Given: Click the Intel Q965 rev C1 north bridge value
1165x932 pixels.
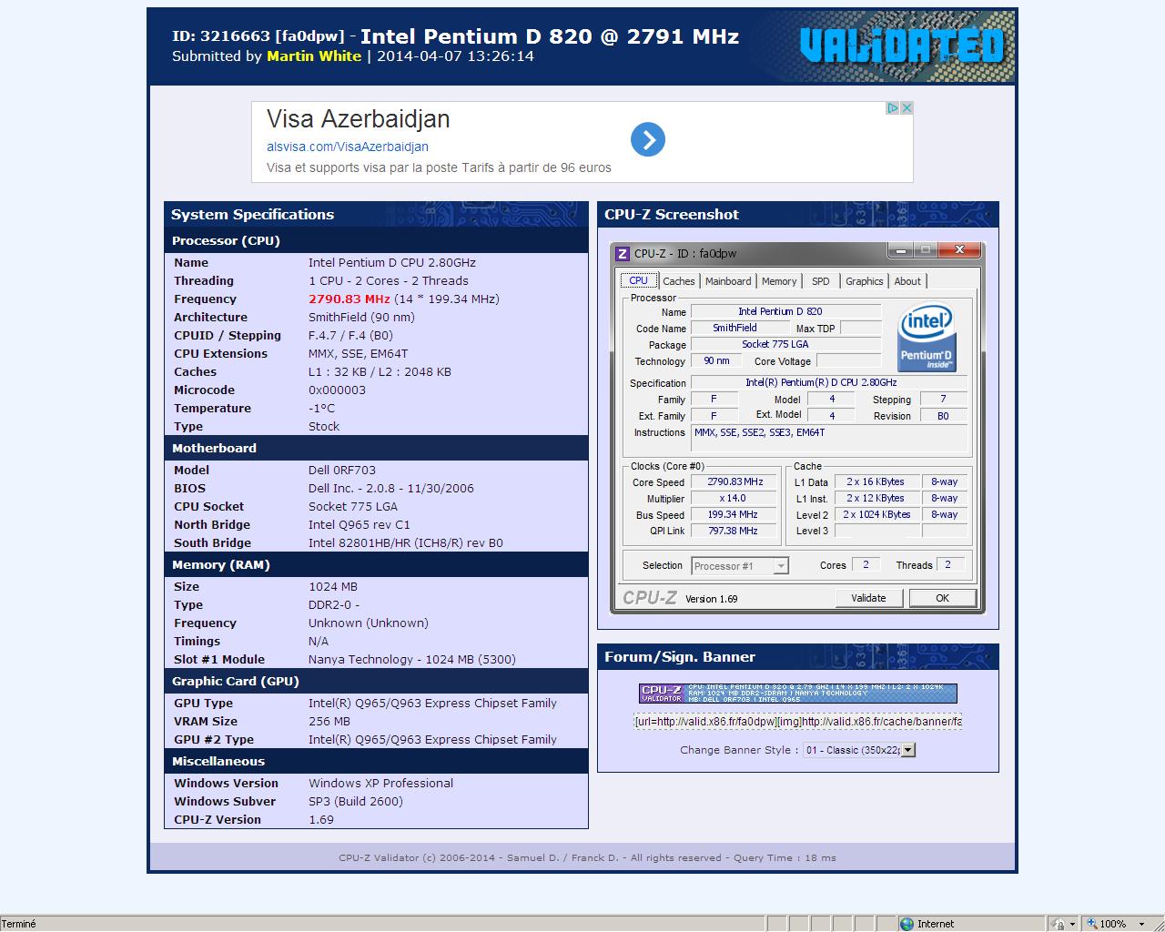Looking at the screenshot, I should click(x=360, y=525).
